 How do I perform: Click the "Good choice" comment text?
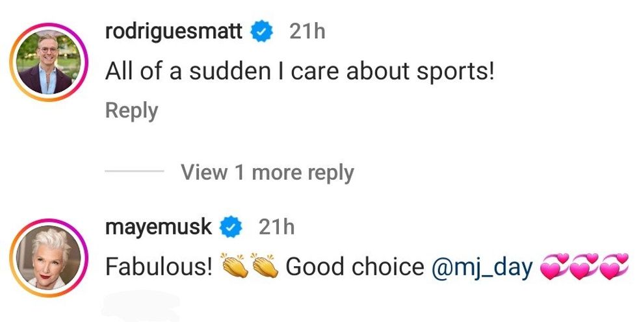[354, 267]
